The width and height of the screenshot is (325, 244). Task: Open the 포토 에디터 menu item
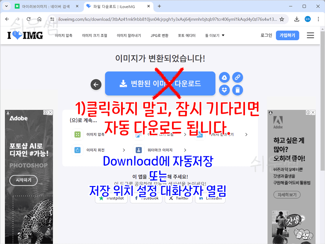187,35
